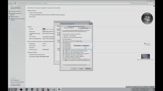Click Применить in performance options dialog
The image size is (163, 91).
(x=88, y=69)
